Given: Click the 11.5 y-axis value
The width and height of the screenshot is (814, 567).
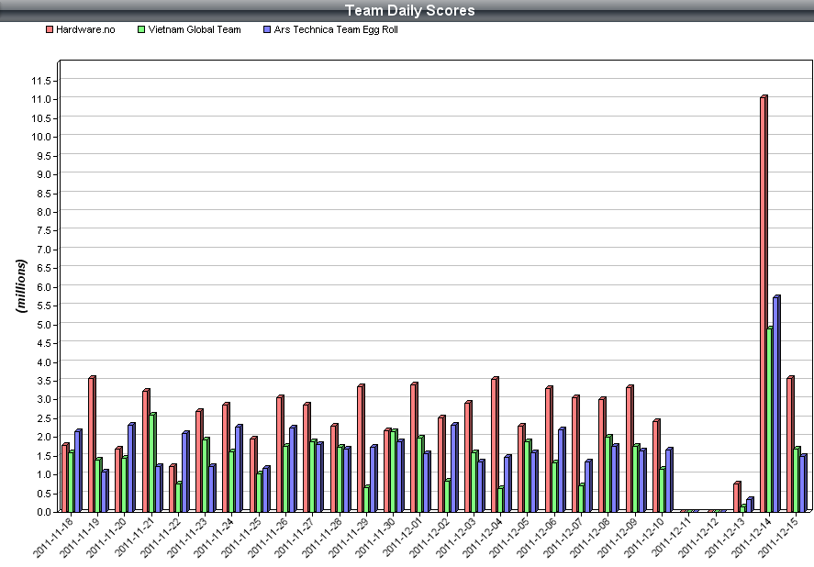Looking at the screenshot, I should pyautogui.click(x=42, y=81).
